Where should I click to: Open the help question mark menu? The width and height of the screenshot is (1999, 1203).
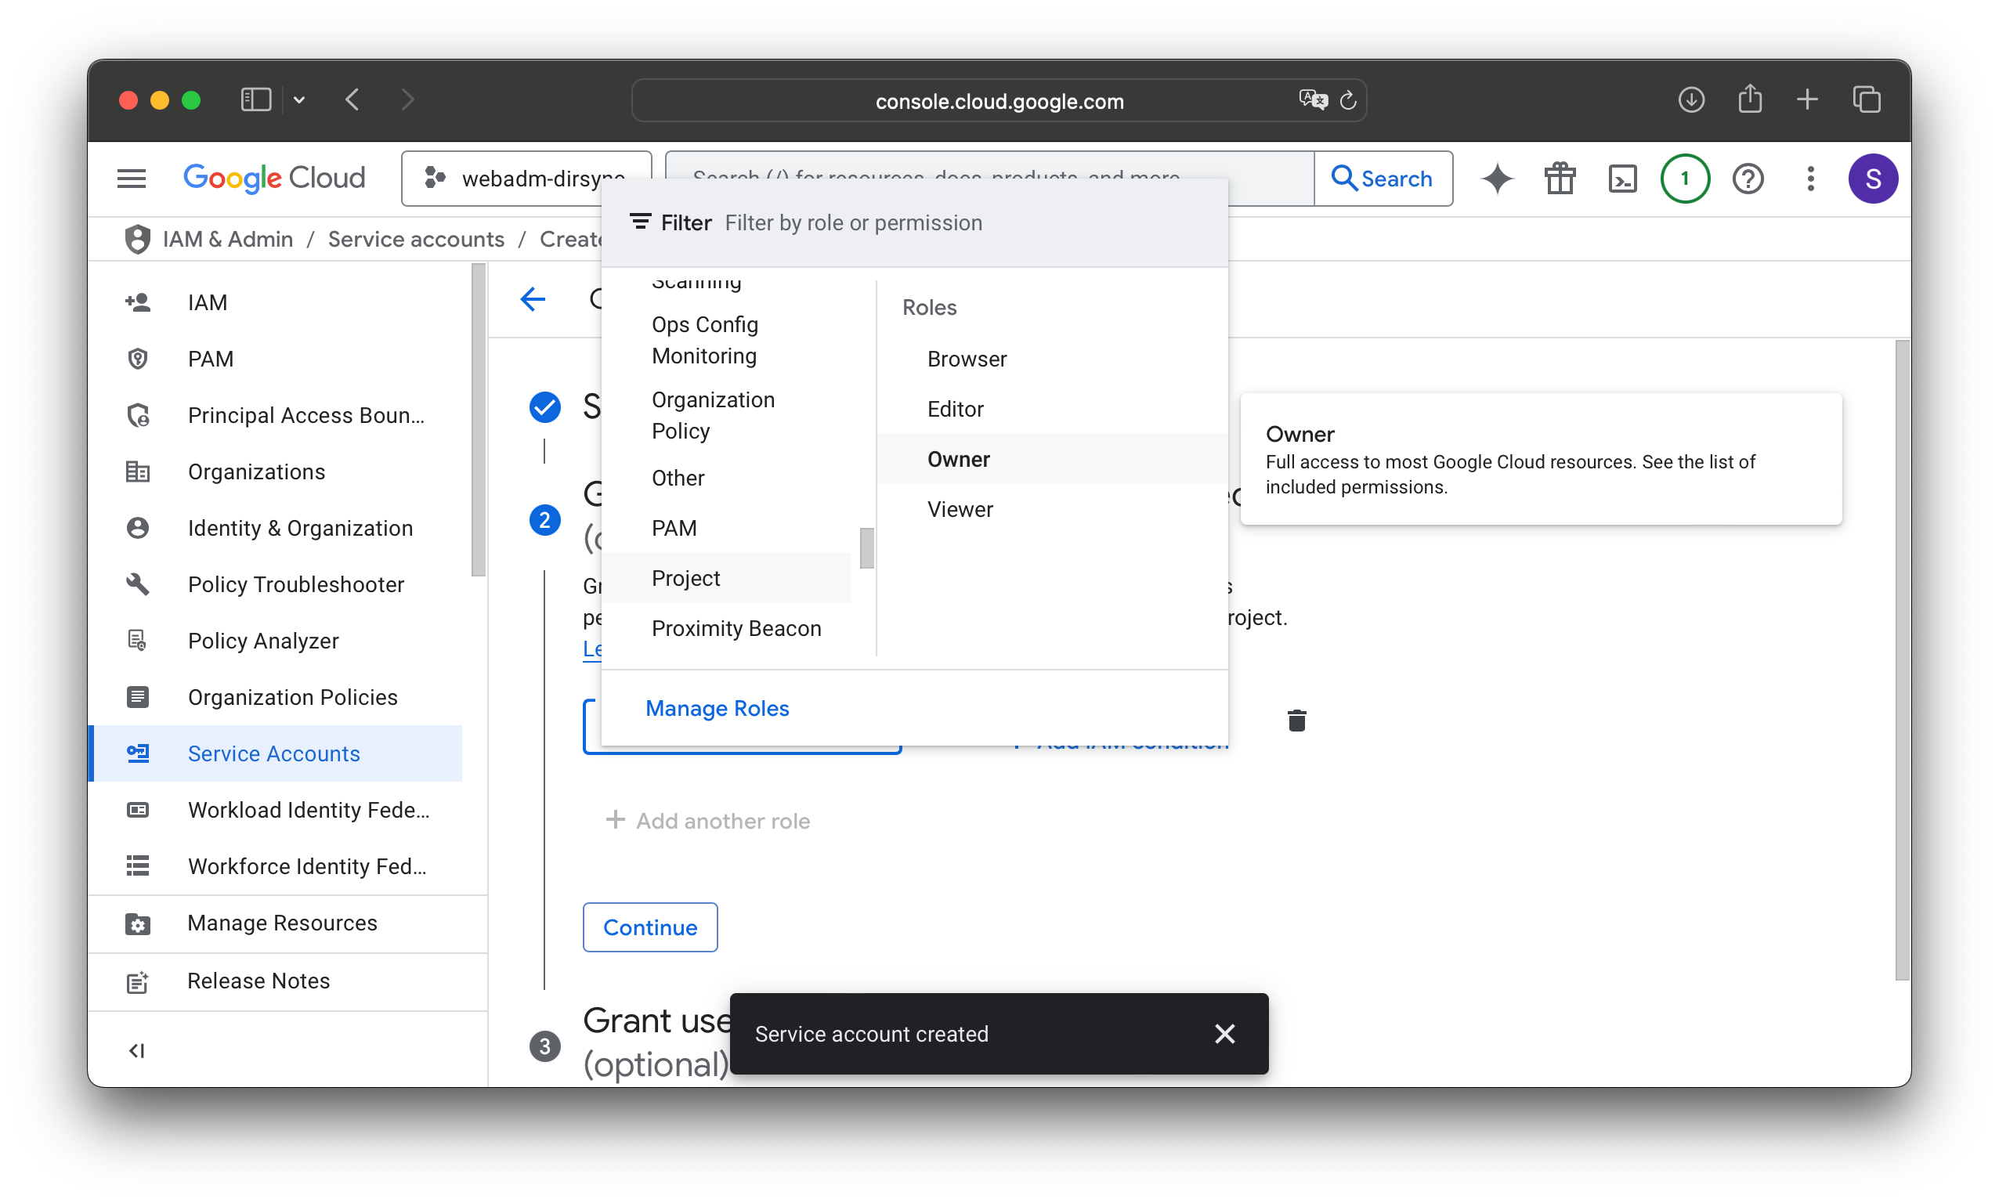pyautogui.click(x=1748, y=179)
